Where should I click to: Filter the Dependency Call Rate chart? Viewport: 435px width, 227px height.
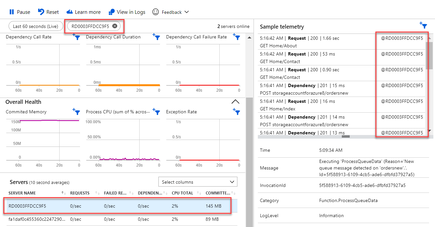pos(76,37)
